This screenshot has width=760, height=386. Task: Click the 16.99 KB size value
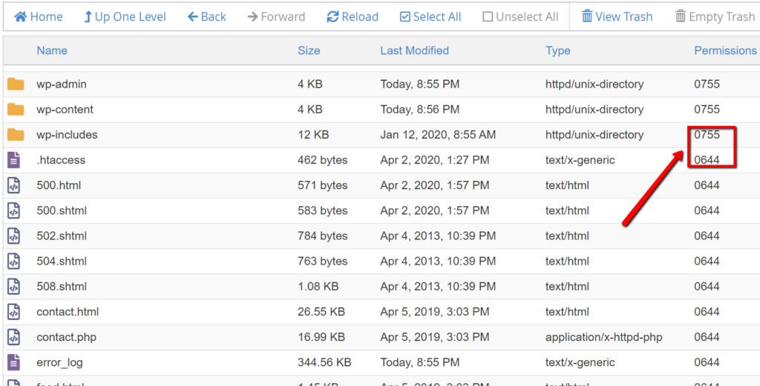pos(321,337)
